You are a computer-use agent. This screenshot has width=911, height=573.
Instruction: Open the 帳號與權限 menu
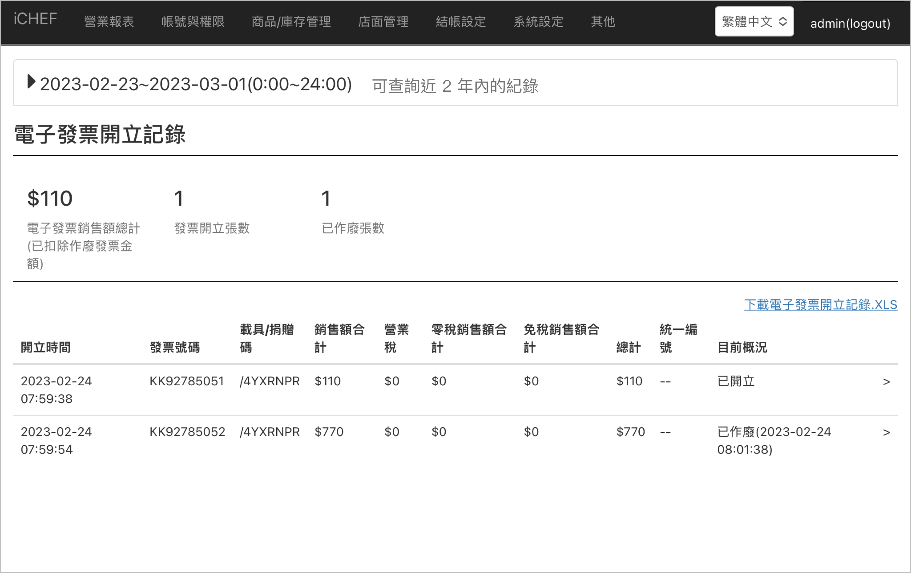pyautogui.click(x=193, y=21)
